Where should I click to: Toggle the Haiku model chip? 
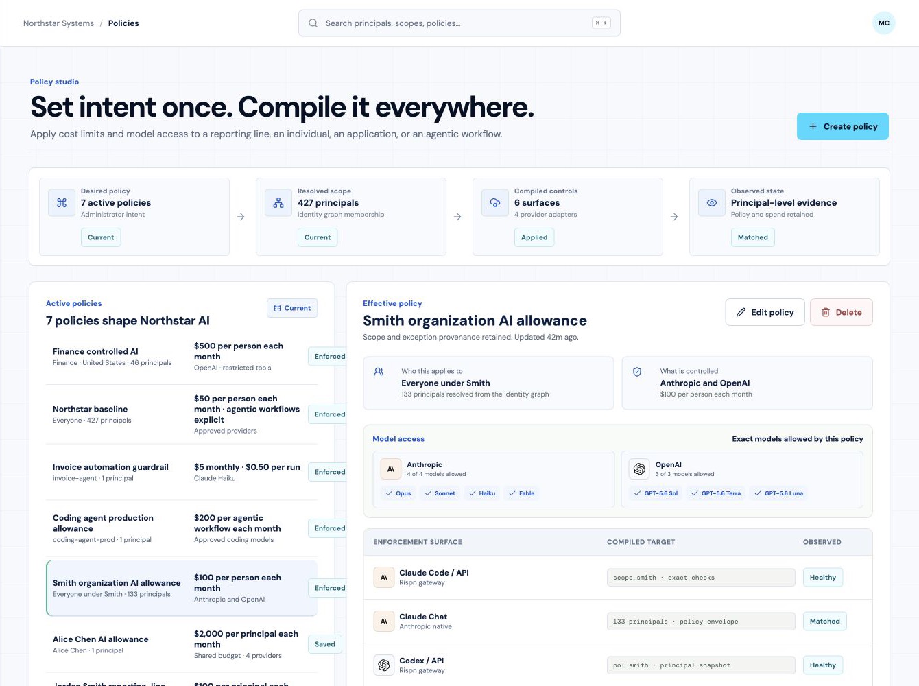(482, 493)
